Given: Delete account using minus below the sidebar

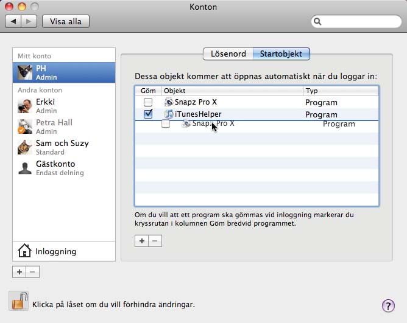Looking at the screenshot, I should 33,272.
